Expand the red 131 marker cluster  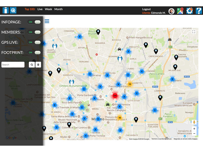click(115, 96)
